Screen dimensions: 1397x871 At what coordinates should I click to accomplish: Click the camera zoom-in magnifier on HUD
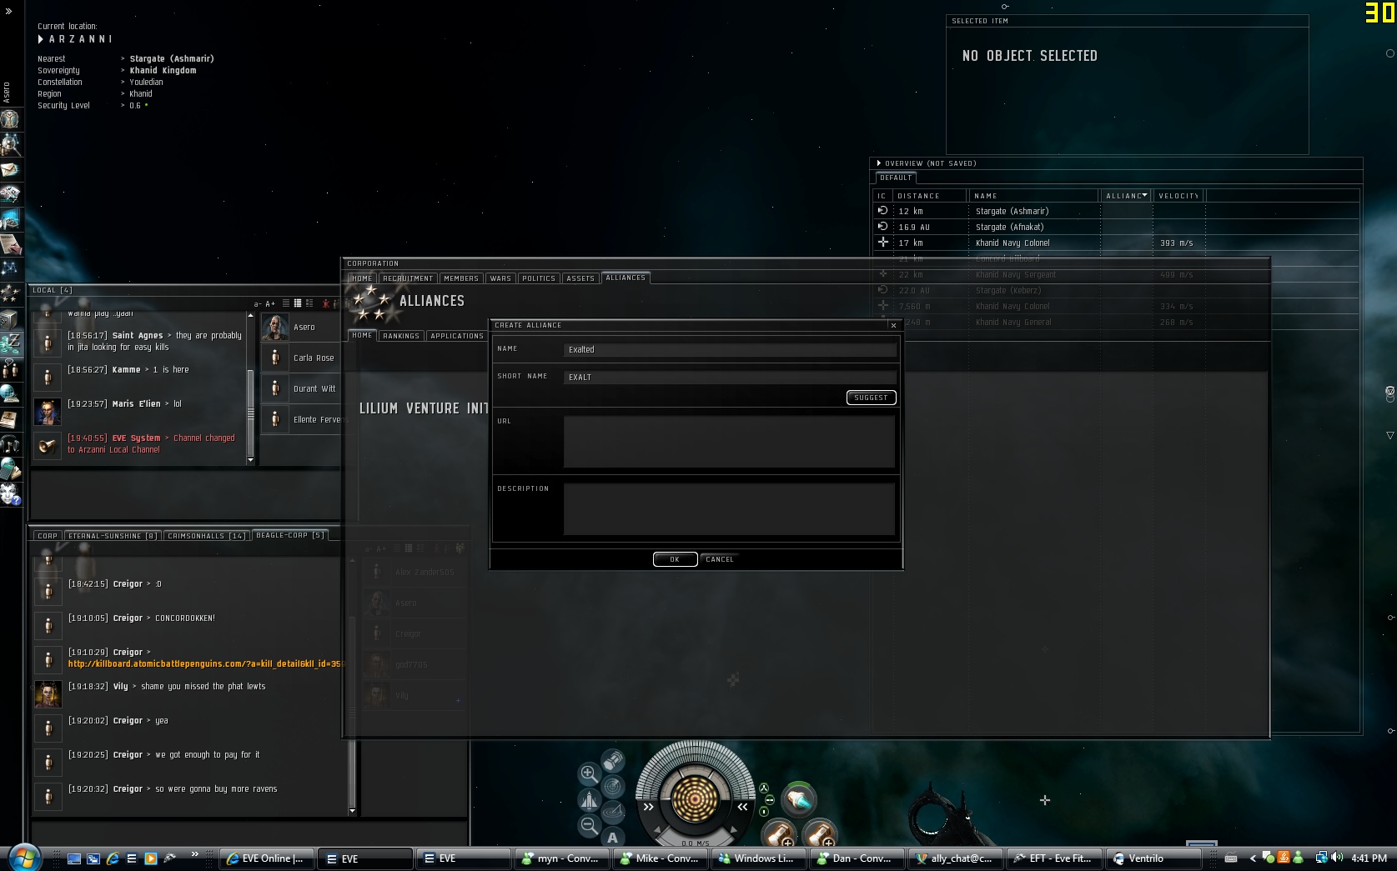tap(589, 773)
